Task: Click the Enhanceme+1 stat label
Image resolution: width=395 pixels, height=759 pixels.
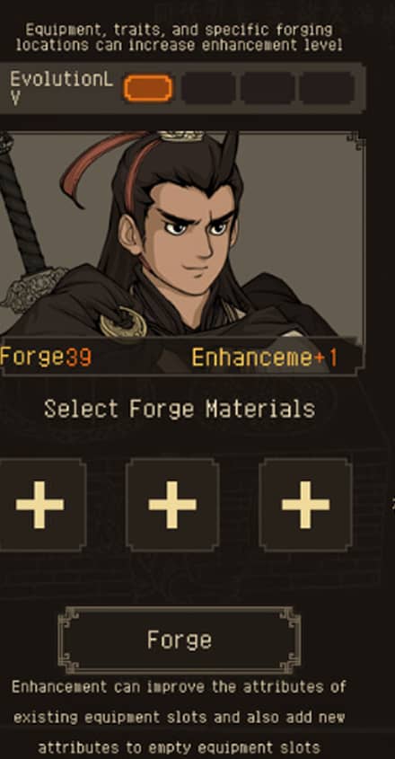Action: click(264, 357)
